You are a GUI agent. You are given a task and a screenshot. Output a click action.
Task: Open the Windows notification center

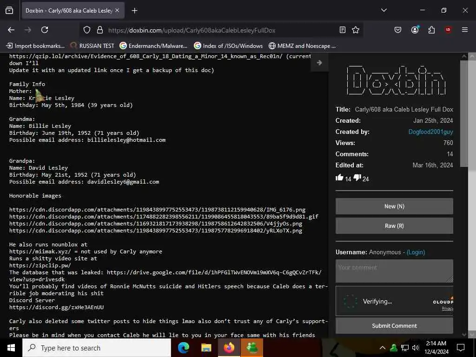tap(461, 348)
